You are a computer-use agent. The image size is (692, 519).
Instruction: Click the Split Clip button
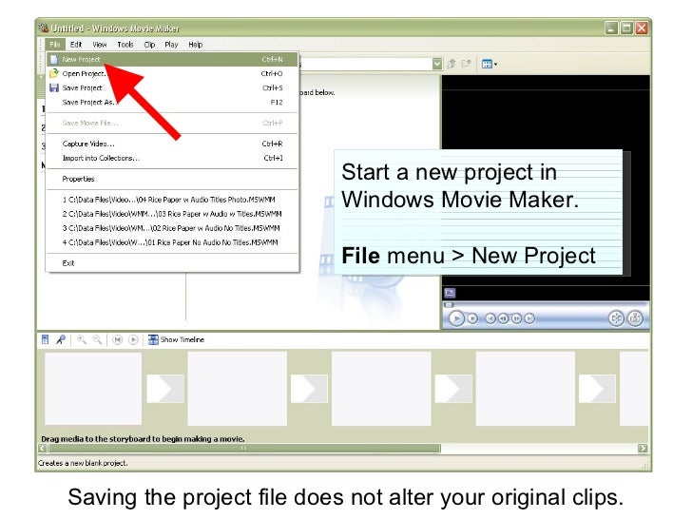coord(616,318)
